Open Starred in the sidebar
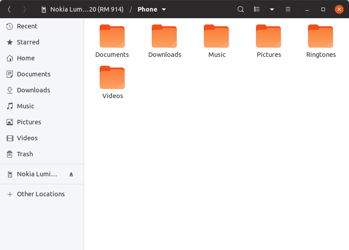 (x=28, y=42)
